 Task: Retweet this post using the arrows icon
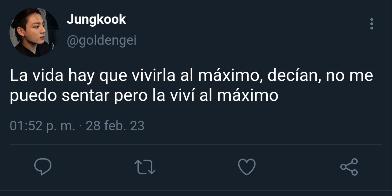click(x=145, y=167)
